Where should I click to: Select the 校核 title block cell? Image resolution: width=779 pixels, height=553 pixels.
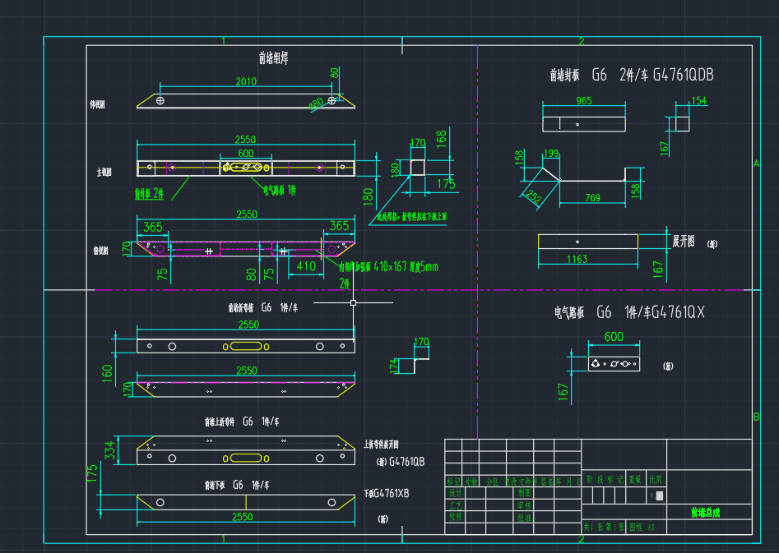click(455, 517)
